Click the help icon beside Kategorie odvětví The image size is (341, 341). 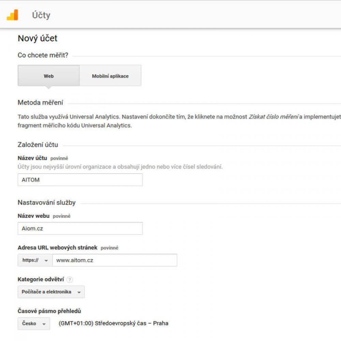pyautogui.click(x=70, y=280)
